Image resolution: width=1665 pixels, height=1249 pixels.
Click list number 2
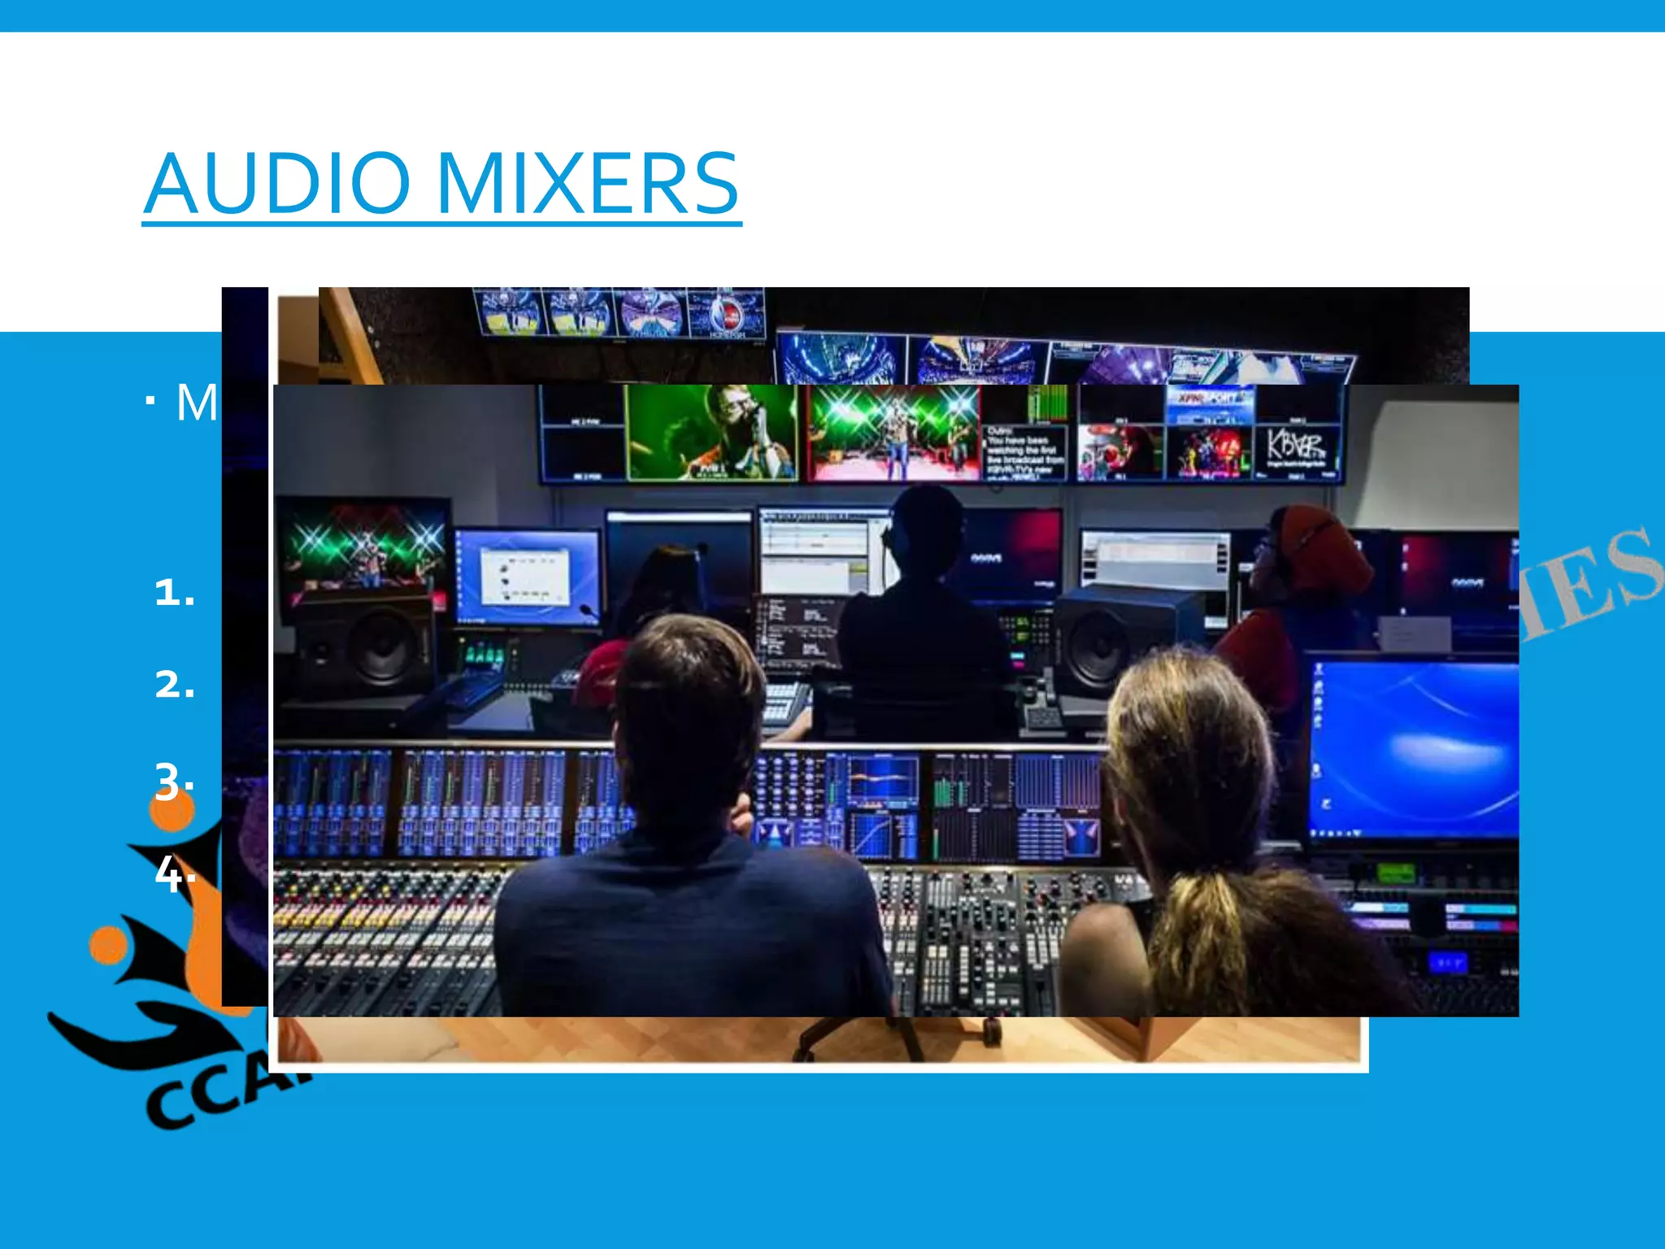tap(175, 684)
